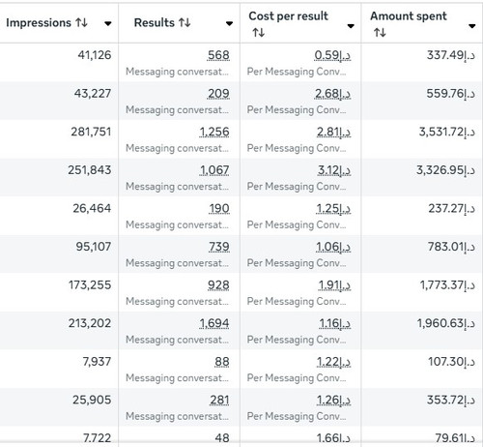Sort by Impressions using its arrows icon
The width and height of the screenshot is (483, 447).
click(x=82, y=22)
